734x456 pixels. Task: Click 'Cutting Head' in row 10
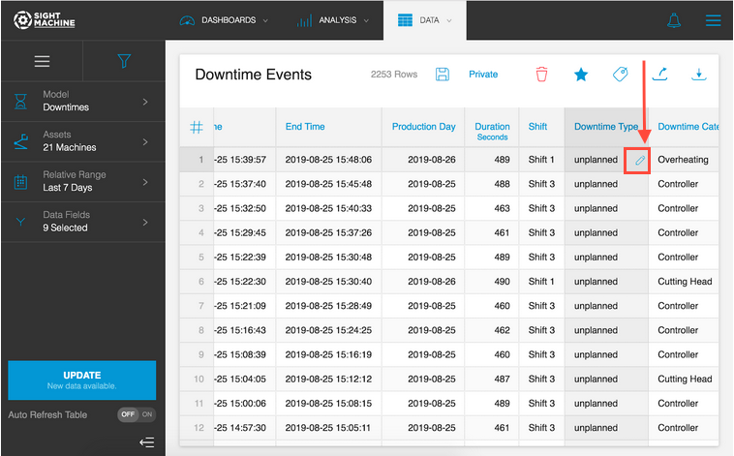pyautogui.click(x=685, y=379)
